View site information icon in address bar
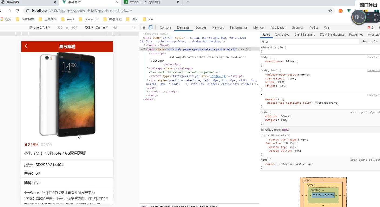This screenshot has height=207, width=380. click(28, 11)
